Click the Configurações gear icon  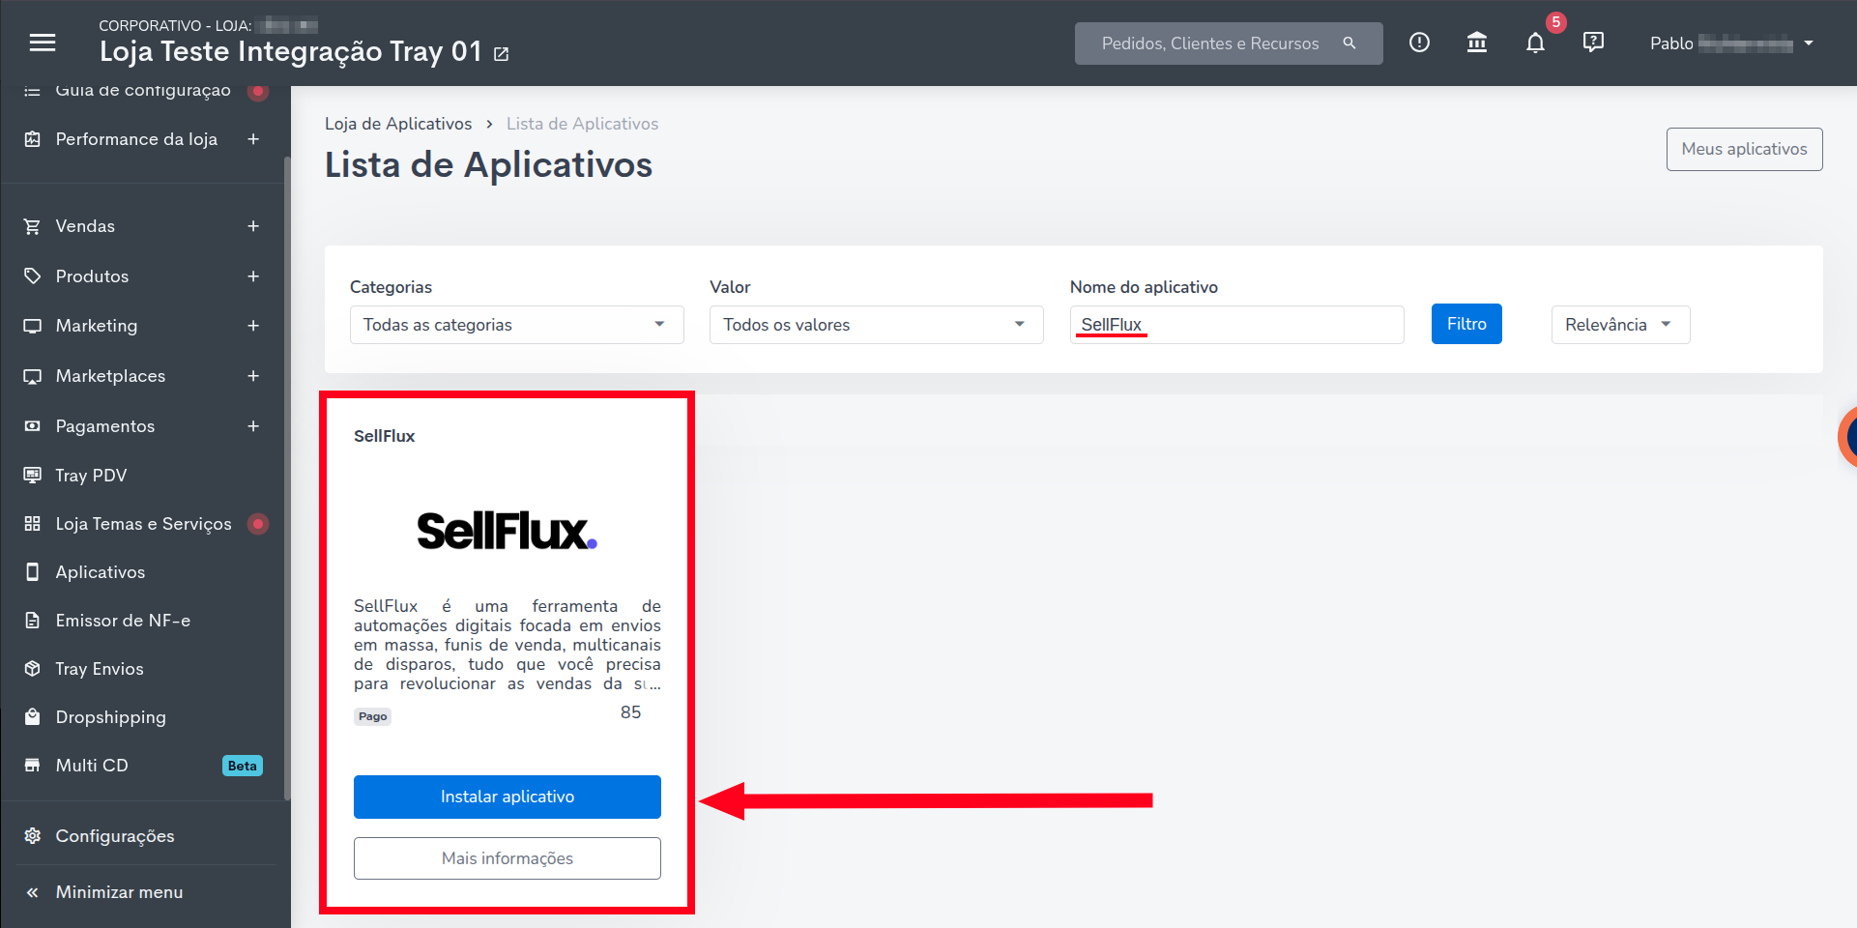point(33,836)
